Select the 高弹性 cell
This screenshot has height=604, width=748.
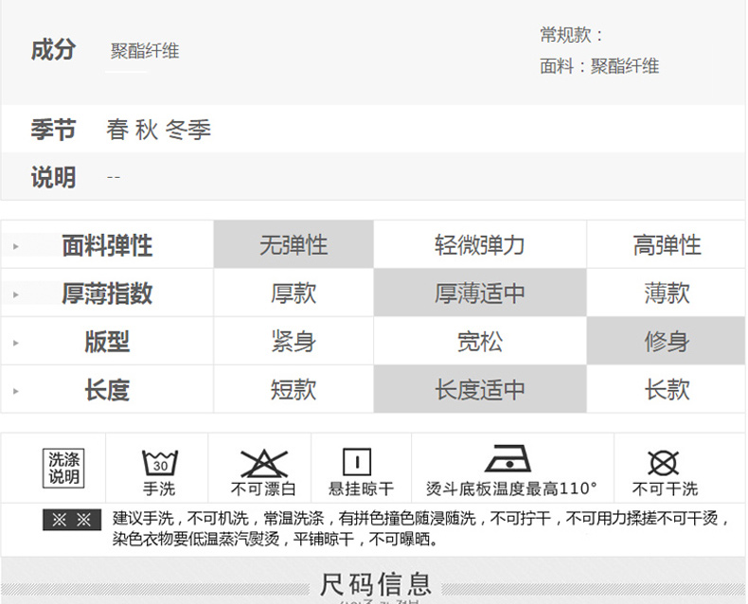[667, 244]
